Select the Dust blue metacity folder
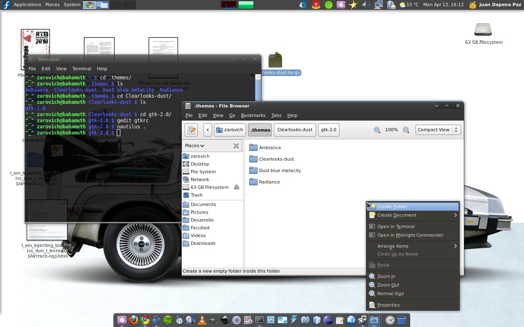Image resolution: width=524 pixels, height=327 pixels. 275,170
